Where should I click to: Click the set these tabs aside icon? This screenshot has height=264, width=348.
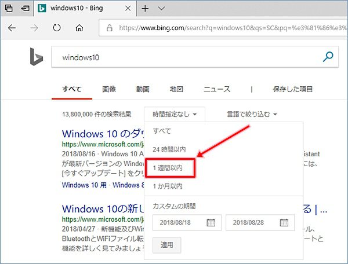[x=25, y=9]
